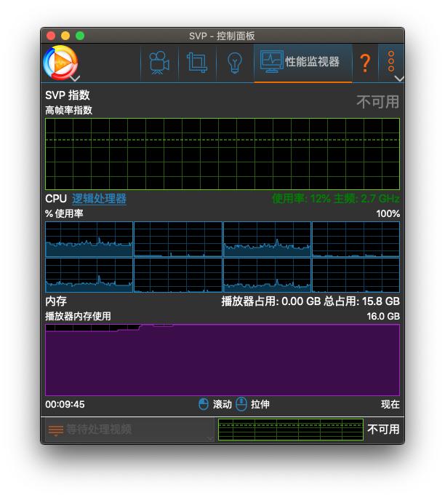Expand the dropdown arrow under SVP logo

pos(76,78)
